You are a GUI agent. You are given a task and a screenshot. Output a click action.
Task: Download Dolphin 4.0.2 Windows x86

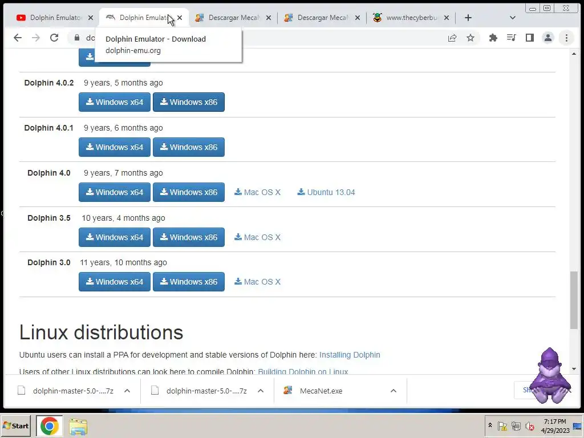[x=188, y=102]
